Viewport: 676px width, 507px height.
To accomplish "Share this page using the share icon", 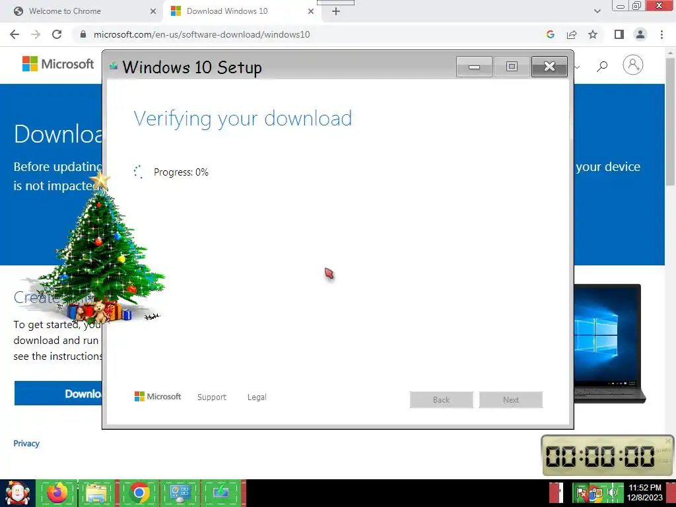I will pyautogui.click(x=572, y=34).
